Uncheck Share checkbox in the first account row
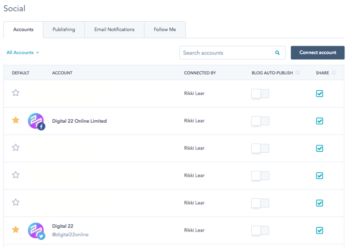This screenshot has width=347, height=247. (x=320, y=94)
